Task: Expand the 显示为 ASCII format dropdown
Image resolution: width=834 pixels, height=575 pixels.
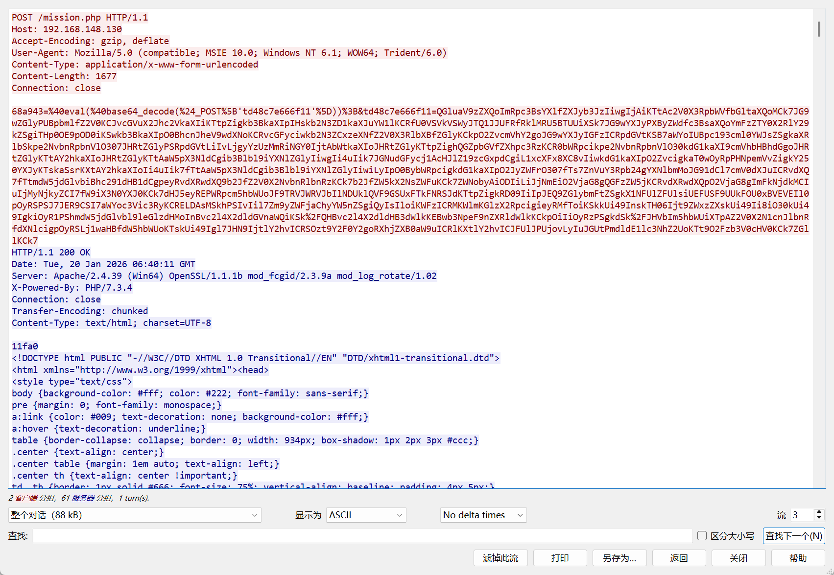Action: [x=366, y=515]
